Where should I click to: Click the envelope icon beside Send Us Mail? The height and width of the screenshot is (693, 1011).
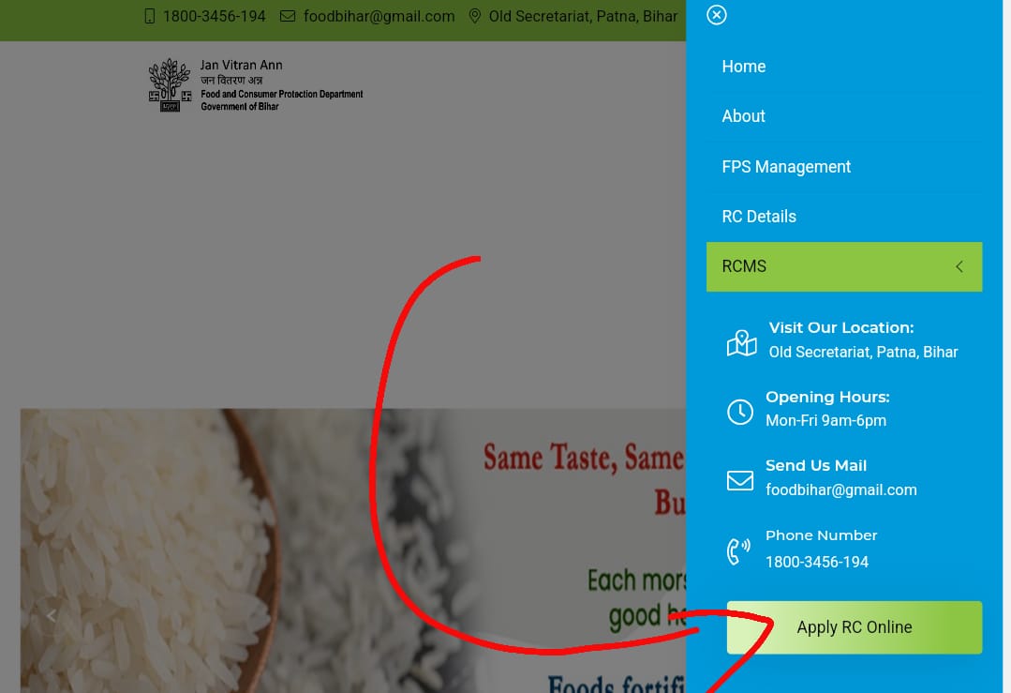pos(740,481)
